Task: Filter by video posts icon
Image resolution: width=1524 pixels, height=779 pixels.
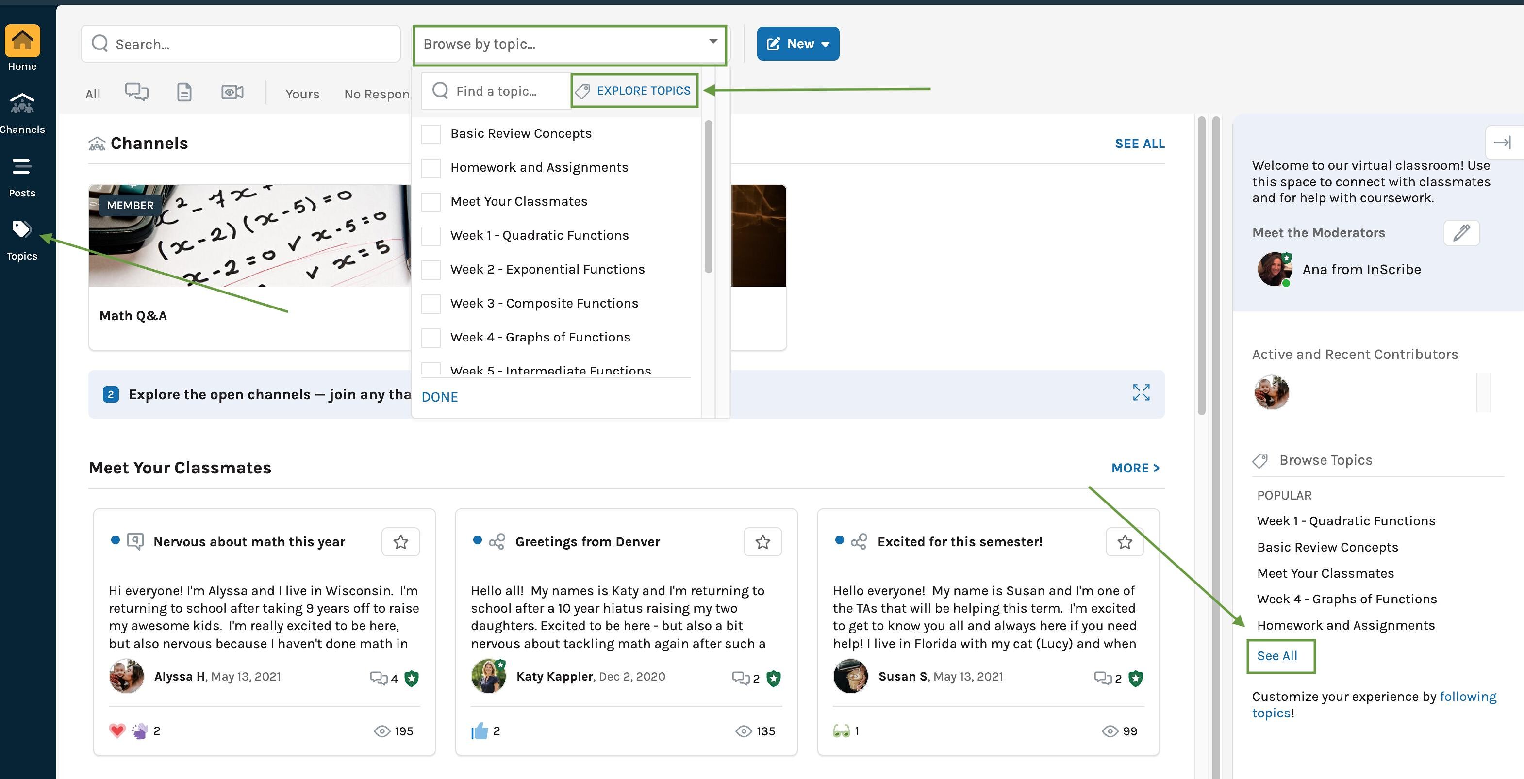Action: tap(232, 92)
